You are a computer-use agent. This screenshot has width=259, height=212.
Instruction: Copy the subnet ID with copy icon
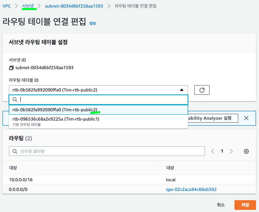pyautogui.click(x=11, y=68)
